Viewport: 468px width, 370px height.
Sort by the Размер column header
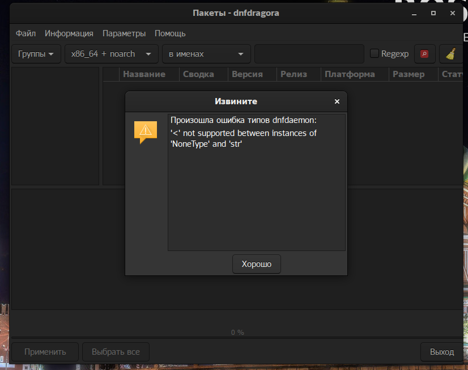click(414, 74)
